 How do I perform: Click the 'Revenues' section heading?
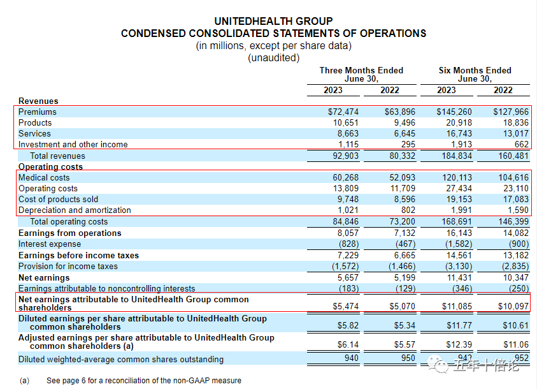coord(38,101)
